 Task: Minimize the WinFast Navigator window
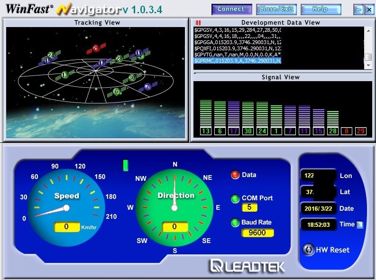(358, 9)
